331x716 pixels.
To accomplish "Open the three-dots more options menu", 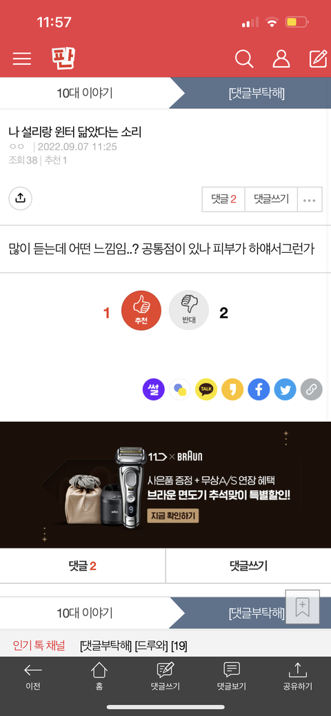I will click(310, 200).
